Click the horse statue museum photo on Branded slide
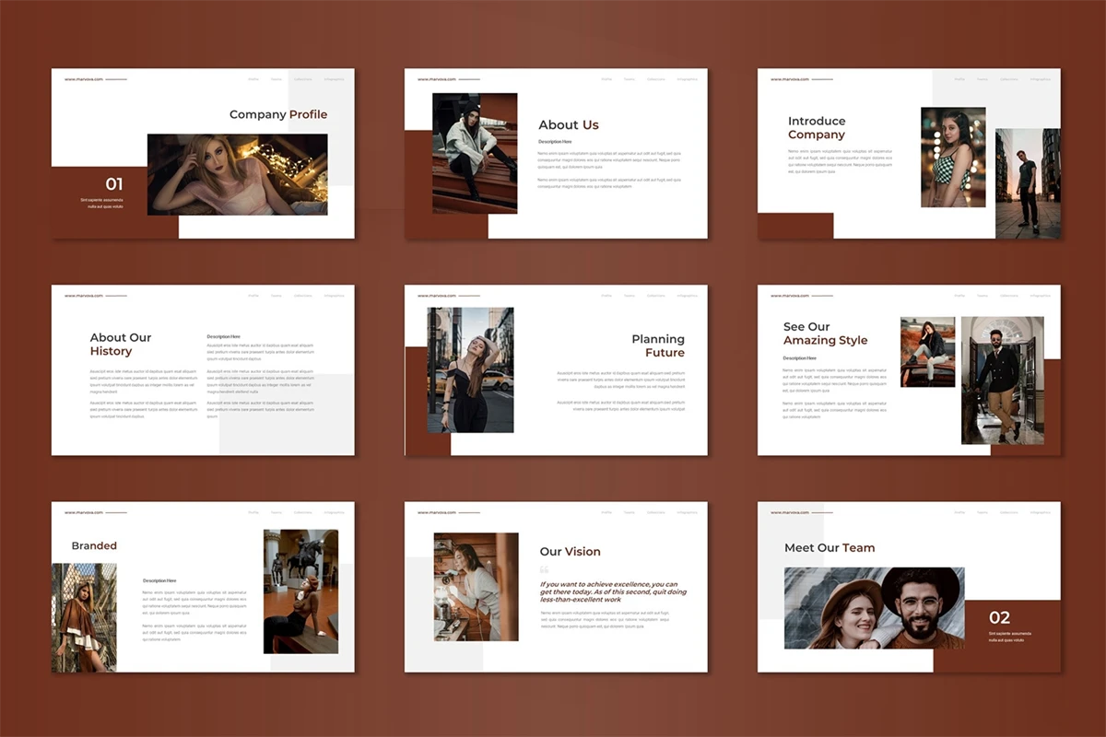This screenshot has width=1106, height=737. (x=300, y=591)
